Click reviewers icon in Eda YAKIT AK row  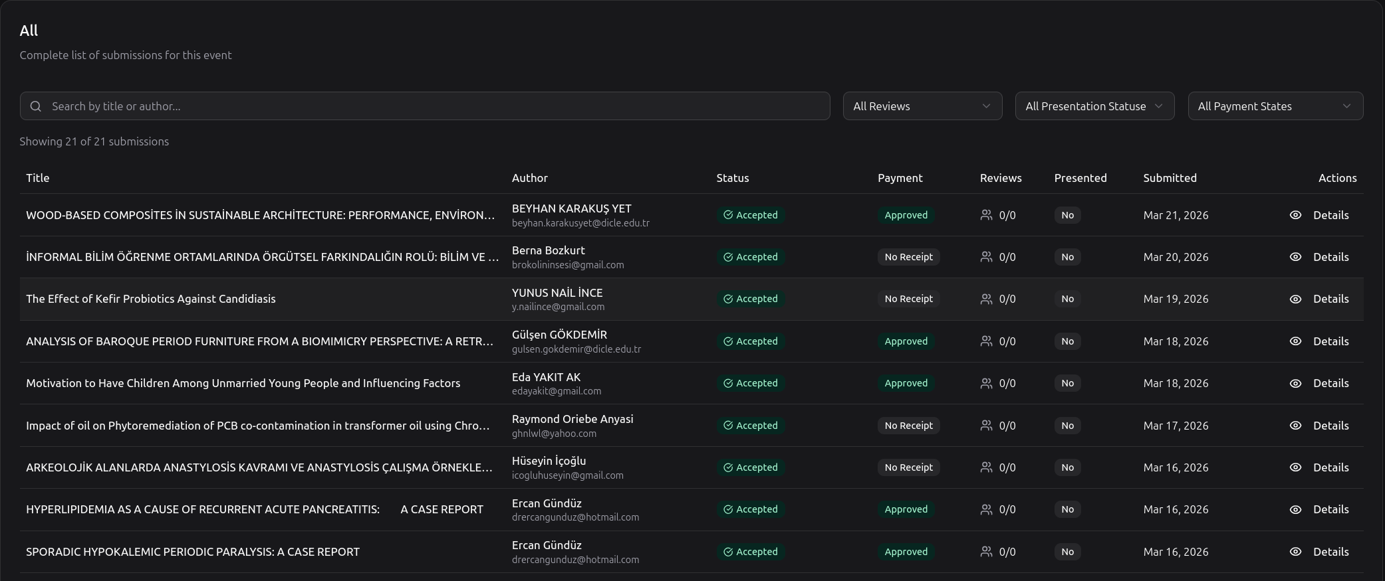pyautogui.click(x=986, y=383)
